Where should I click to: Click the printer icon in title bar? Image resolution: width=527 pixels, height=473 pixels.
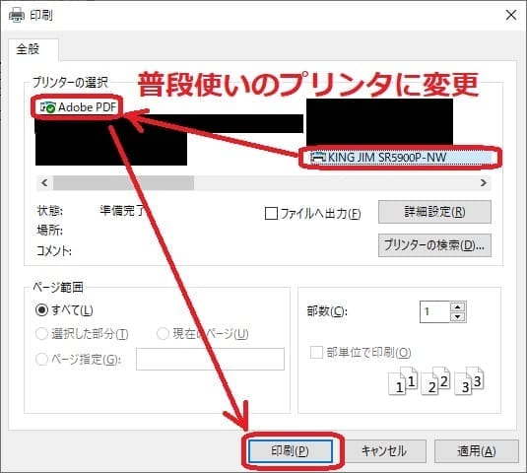pos(17,15)
